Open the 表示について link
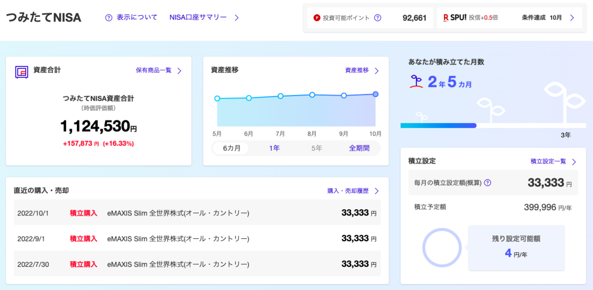Image resolution: width=593 pixels, height=290 pixels. click(137, 17)
